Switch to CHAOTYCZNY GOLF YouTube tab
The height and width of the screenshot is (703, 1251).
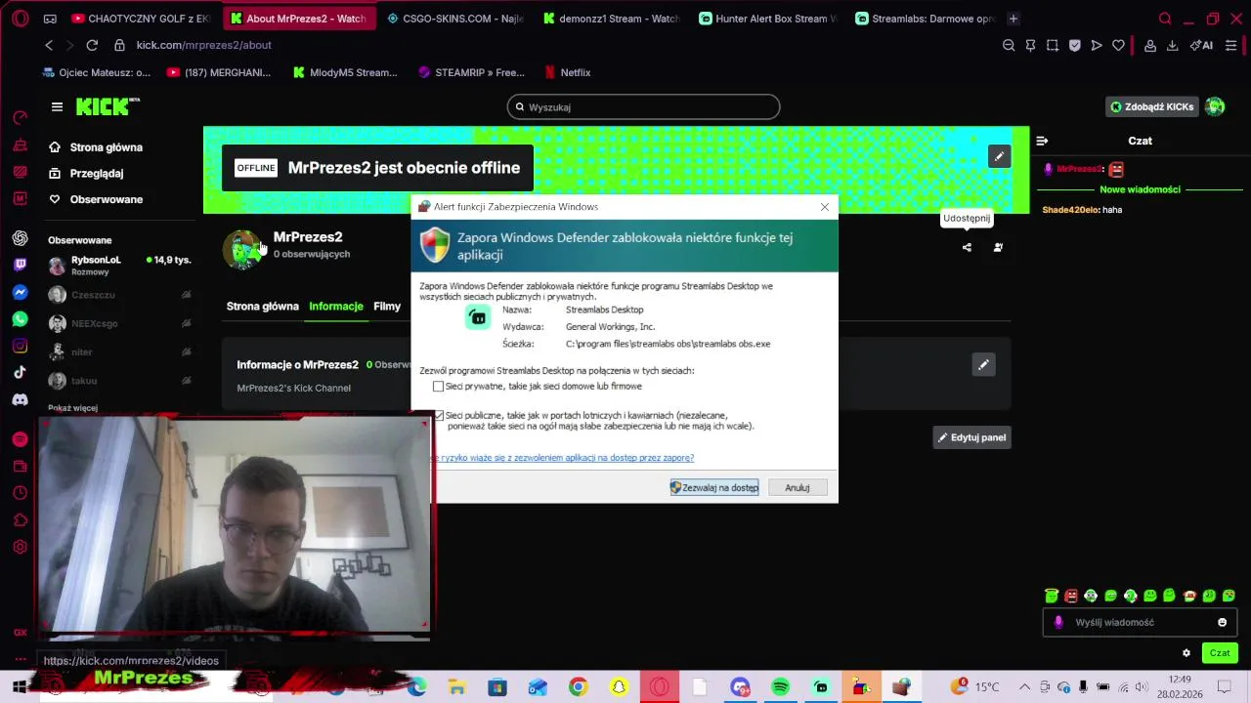pos(141,19)
